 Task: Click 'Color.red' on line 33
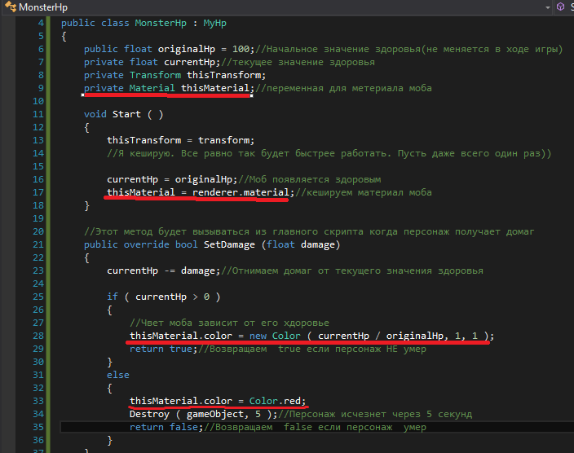click(275, 401)
